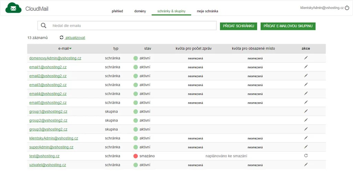353x179 pixels.
Task: Edit email1@vshosting2.cz with pencil icon
Action: click(306, 67)
